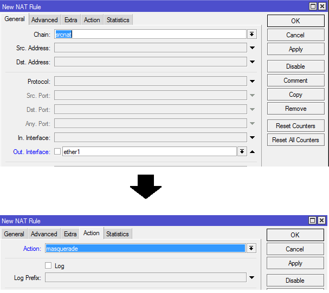
Task: Open the Action dropdown list
Action: (x=251, y=249)
